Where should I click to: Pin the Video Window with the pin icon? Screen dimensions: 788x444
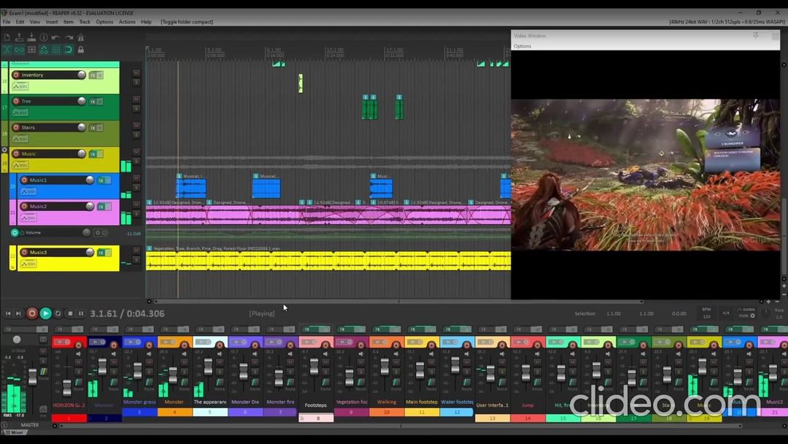click(755, 36)
